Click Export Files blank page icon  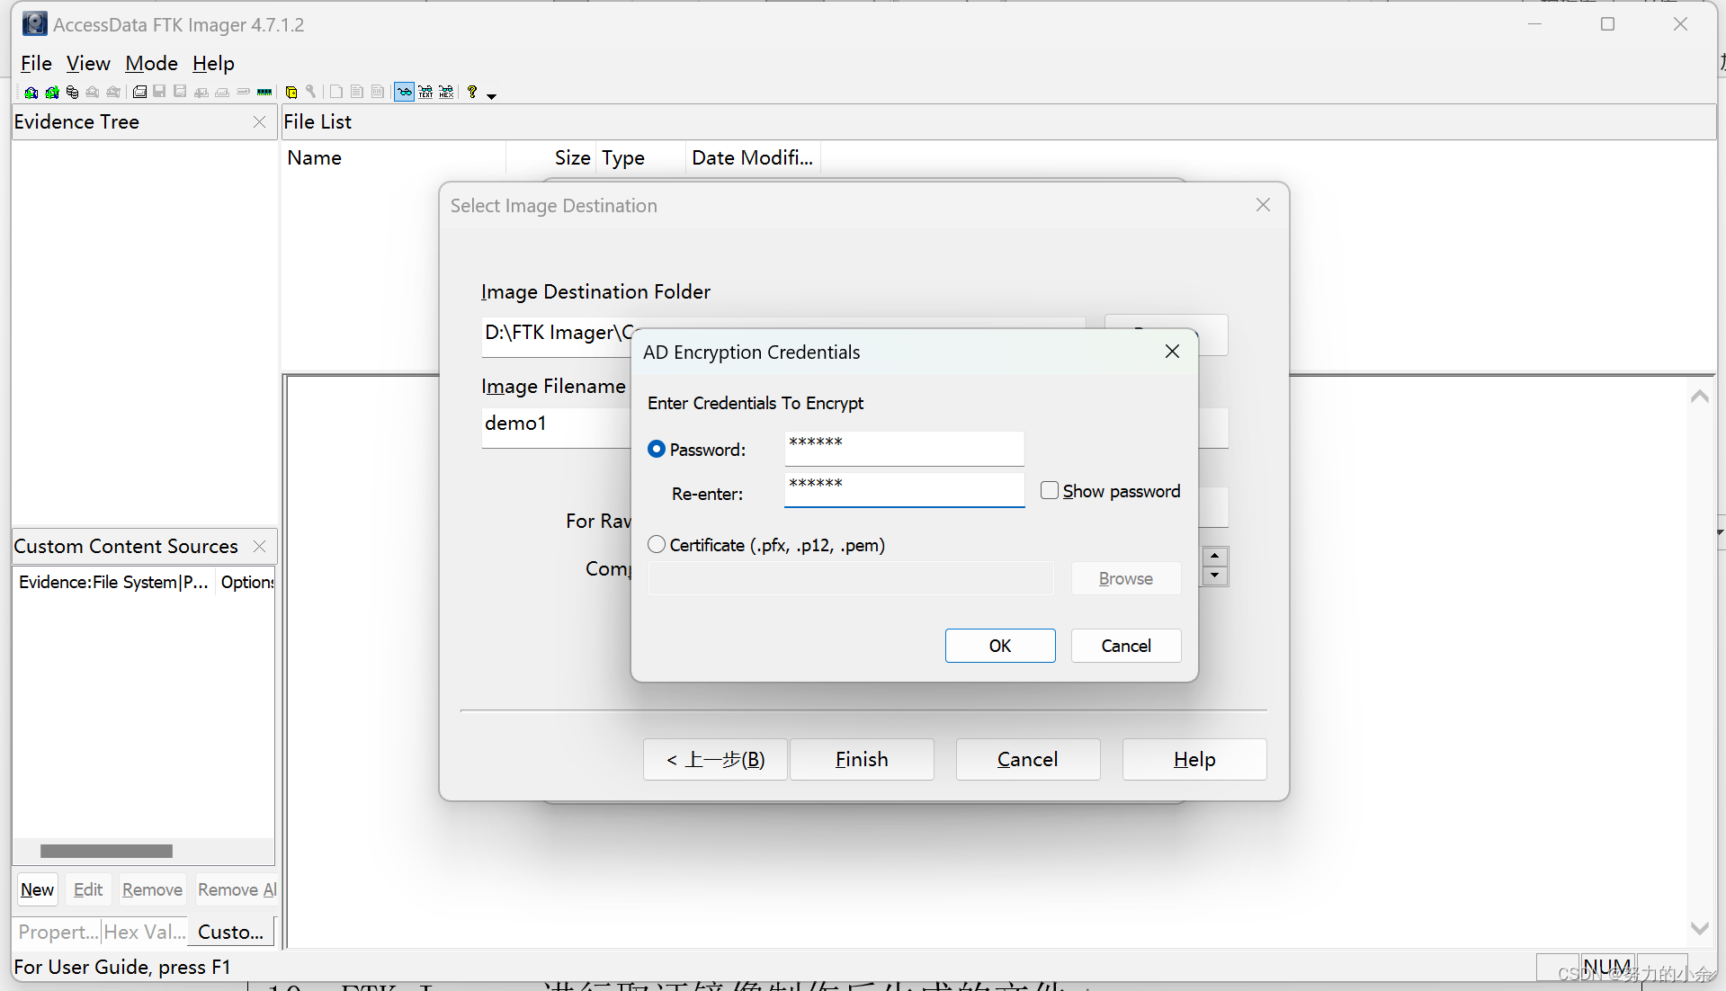click(336, 92)
